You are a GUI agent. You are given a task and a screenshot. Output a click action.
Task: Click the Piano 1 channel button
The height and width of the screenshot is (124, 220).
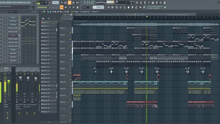13,18
